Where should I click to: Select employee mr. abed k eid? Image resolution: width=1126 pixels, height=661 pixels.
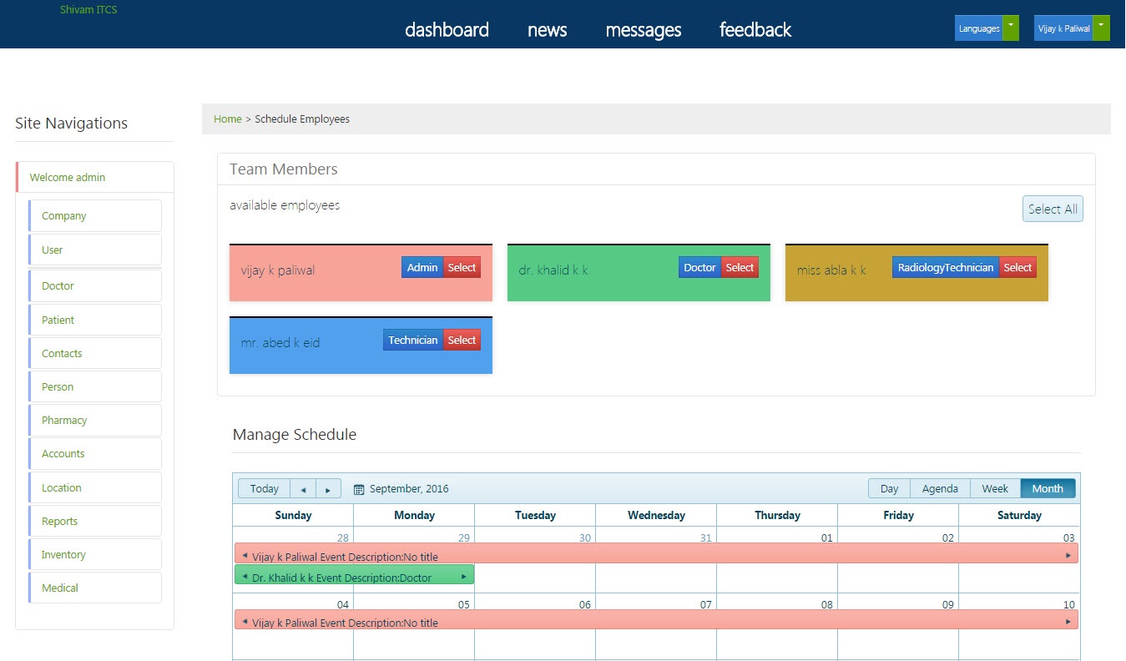click(x=462, y=341)
